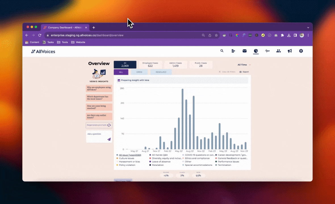Image resolution: width=335 pixels, height=204 pixels.
Task: Select the Employee Cases 622 card
Action: (150, 65)
